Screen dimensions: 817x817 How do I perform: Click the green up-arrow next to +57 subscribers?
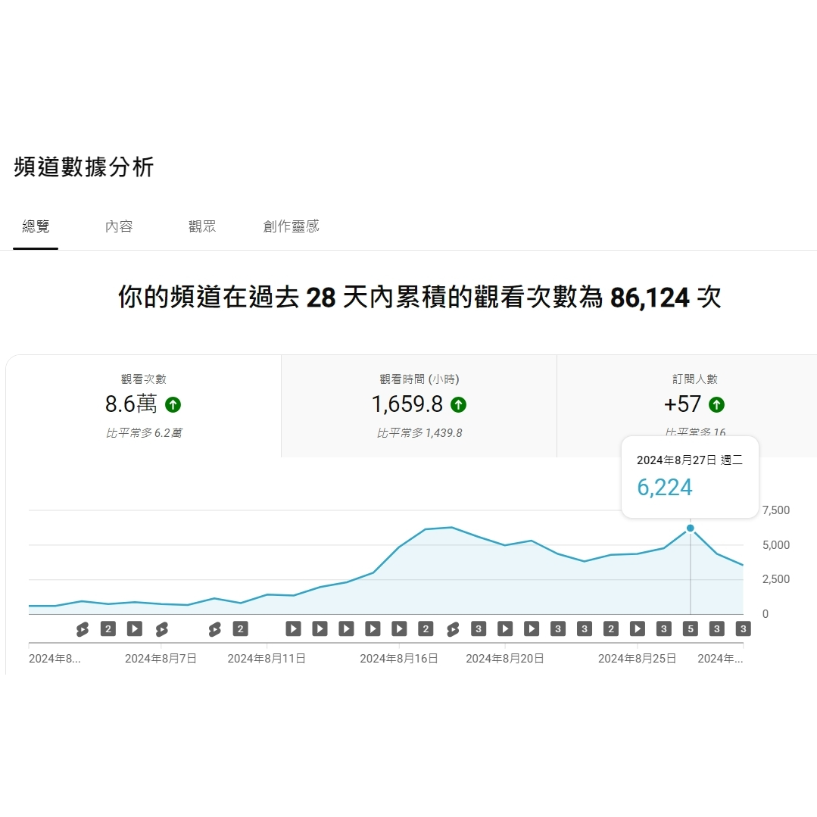tap(716, 405)
